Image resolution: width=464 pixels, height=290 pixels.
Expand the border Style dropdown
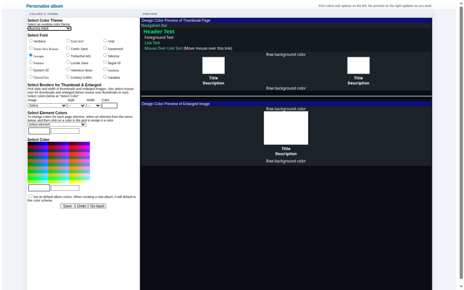(x=77, y=105)
